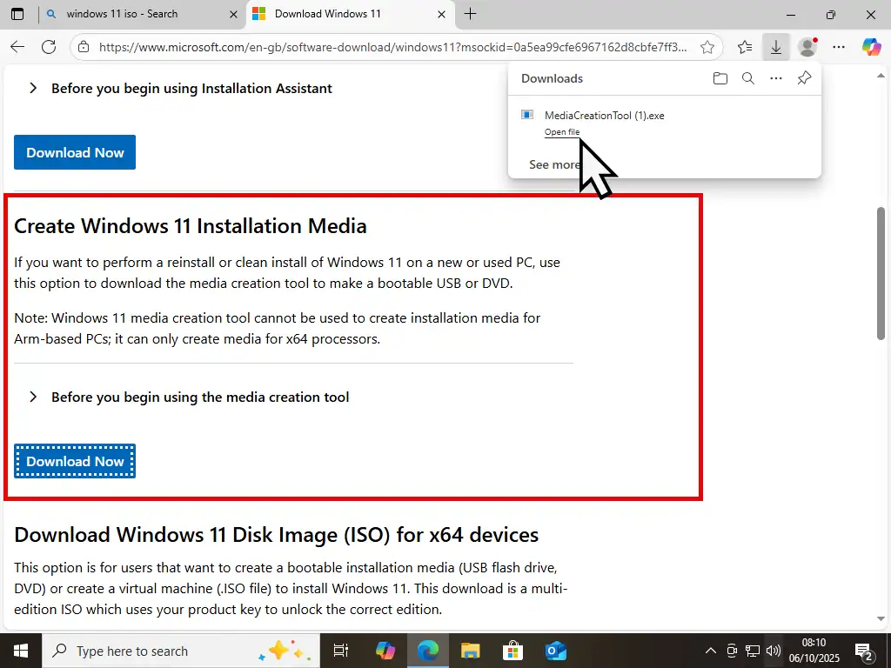891x668 pixels.
Task: Open the Copilot sidebar icon
Action: tap(871, 47)
